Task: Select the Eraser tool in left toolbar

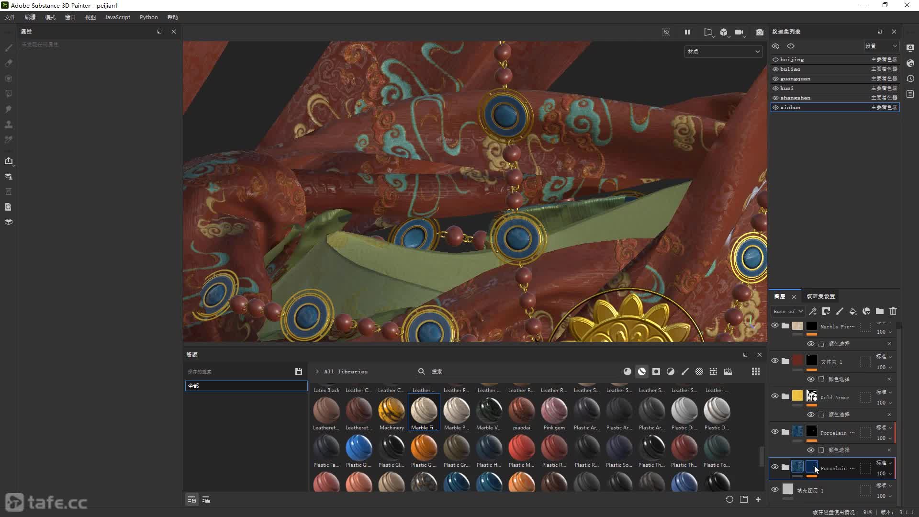Action: pos(9,63)
